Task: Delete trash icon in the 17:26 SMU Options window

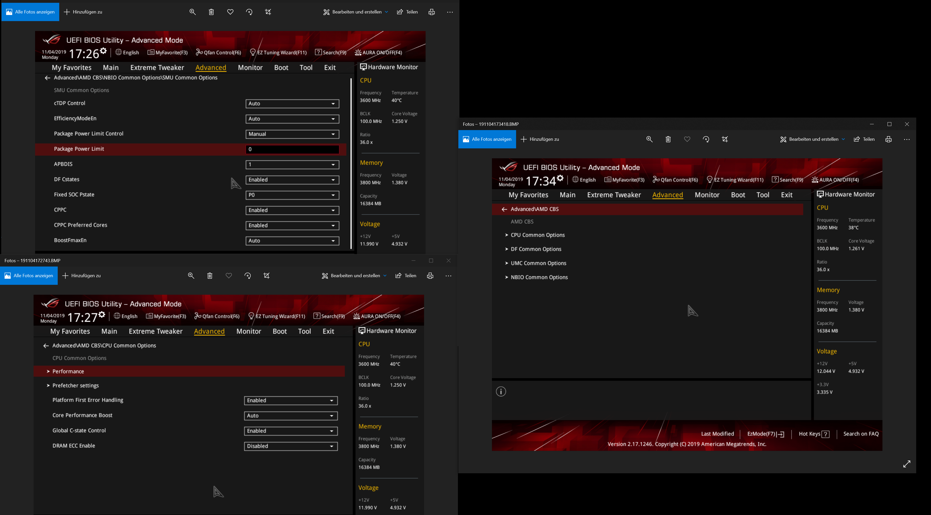Action: pyautogui.click(x=212, y=12)
